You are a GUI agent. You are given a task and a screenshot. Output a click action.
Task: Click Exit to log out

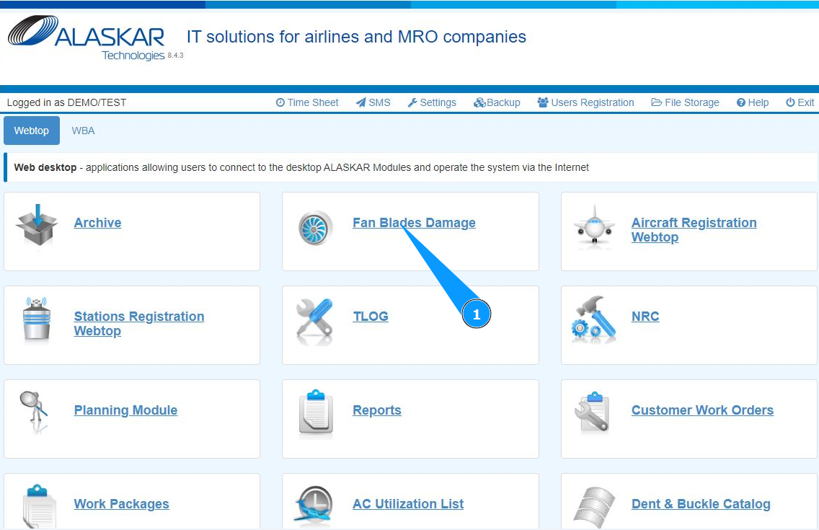click(800, 102)
